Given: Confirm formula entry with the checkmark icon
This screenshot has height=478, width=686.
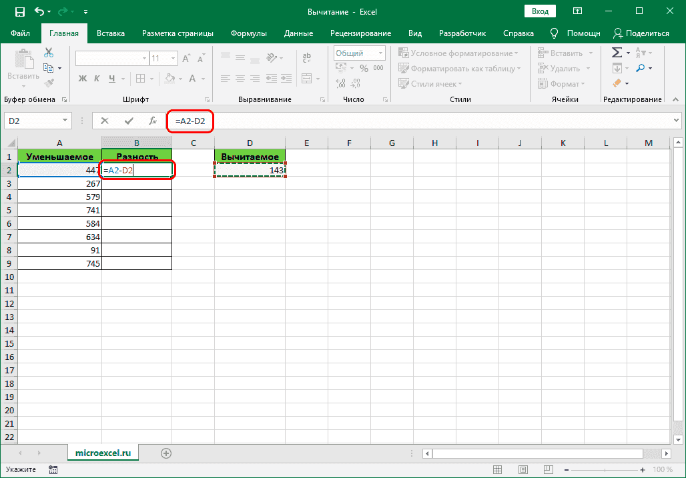Looking at the screenshot, I should (129, 121).
